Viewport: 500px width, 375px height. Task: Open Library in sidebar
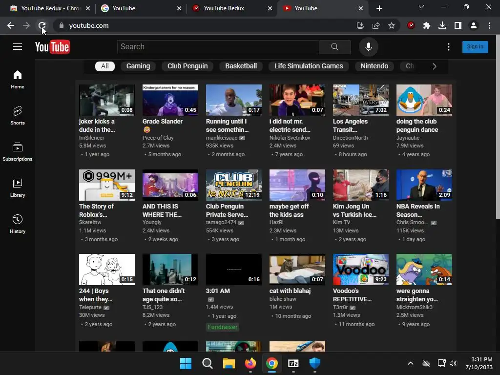(18, 188)
